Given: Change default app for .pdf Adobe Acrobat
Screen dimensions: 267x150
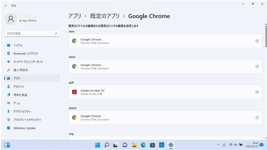Looking at the screenshot, I should 165,92.
